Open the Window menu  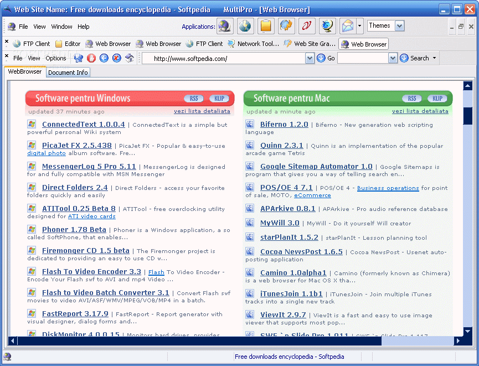(x=61, y=27)
